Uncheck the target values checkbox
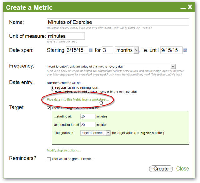The image size is (200, 183). click(x=49, y=108)
